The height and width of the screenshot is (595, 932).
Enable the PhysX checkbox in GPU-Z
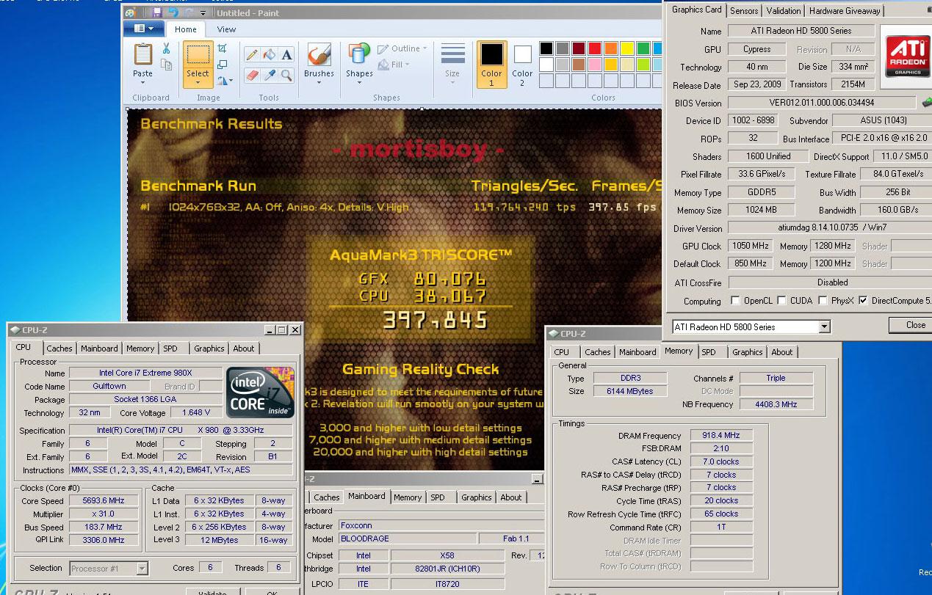pos(822,301)
